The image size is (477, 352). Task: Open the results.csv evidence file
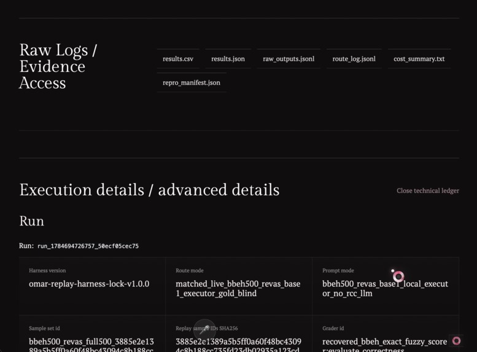[178, 59]
